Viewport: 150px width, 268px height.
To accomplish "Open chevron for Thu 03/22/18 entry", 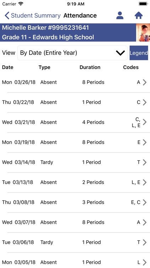I will (x=145, y=102).
